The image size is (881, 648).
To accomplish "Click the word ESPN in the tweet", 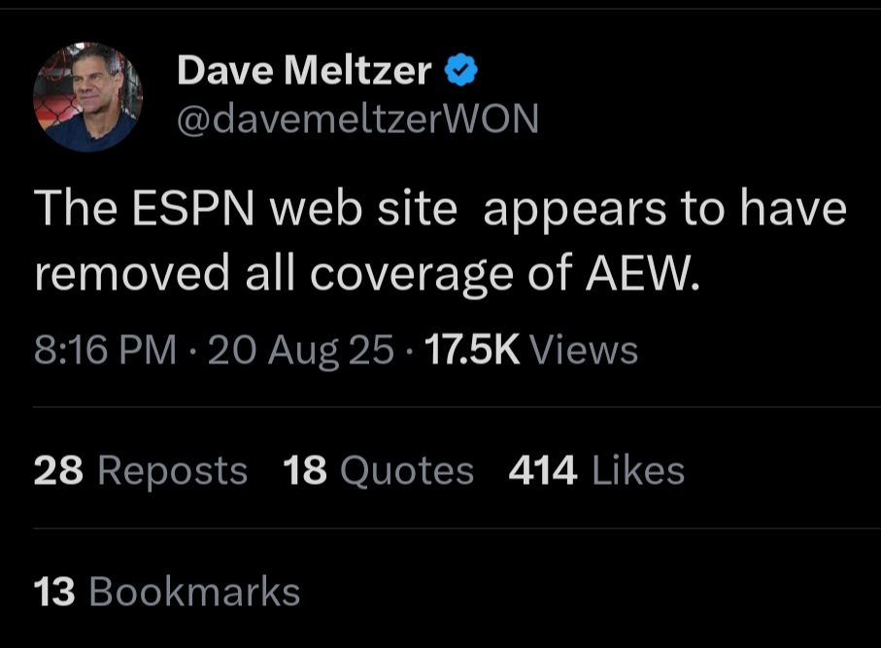I will (193, 208).
